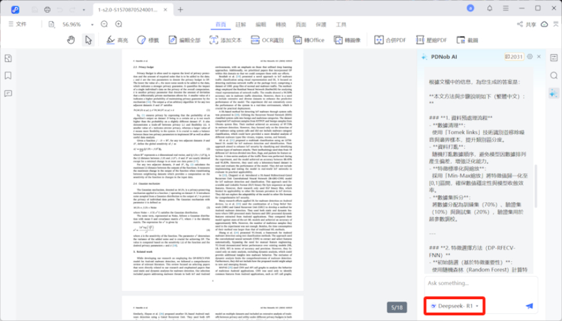Send the AI chat message
The height and width of the screenshot is (321, 562).
point(529,306)
